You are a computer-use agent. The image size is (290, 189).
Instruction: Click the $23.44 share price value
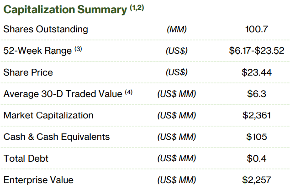pyautogui.click(x=256, y=72)
